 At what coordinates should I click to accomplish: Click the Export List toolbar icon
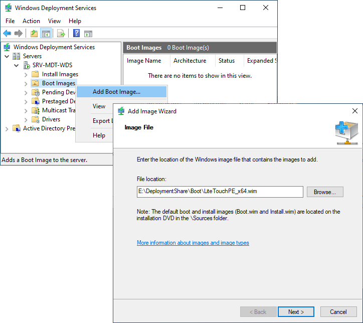61,33
